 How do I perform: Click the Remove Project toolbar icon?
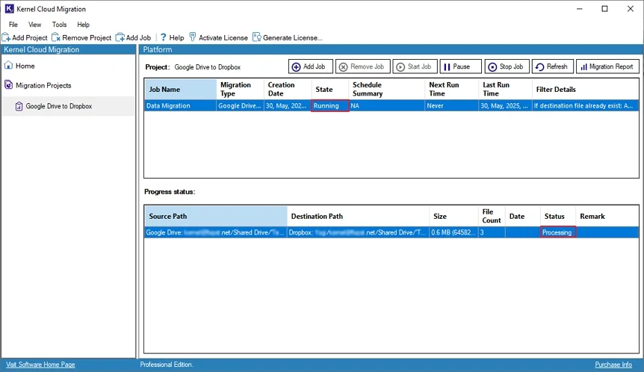(56, 37)
